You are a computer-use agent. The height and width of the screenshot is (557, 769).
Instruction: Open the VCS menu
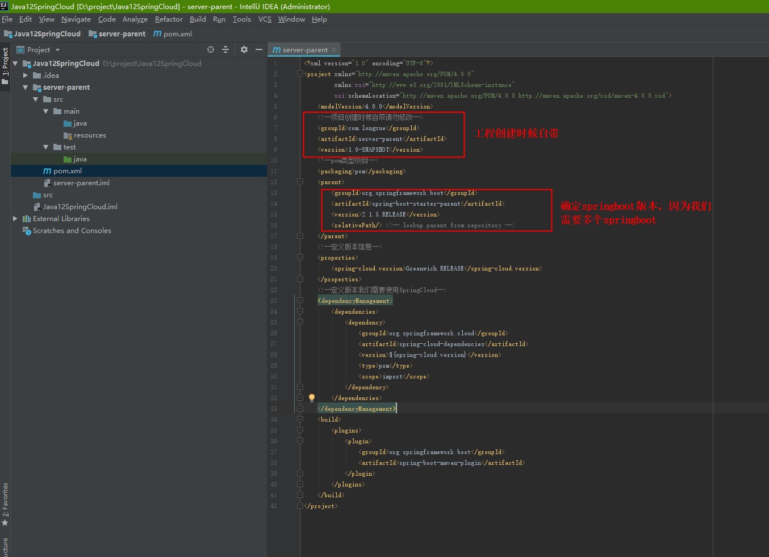tap(265, 19)
